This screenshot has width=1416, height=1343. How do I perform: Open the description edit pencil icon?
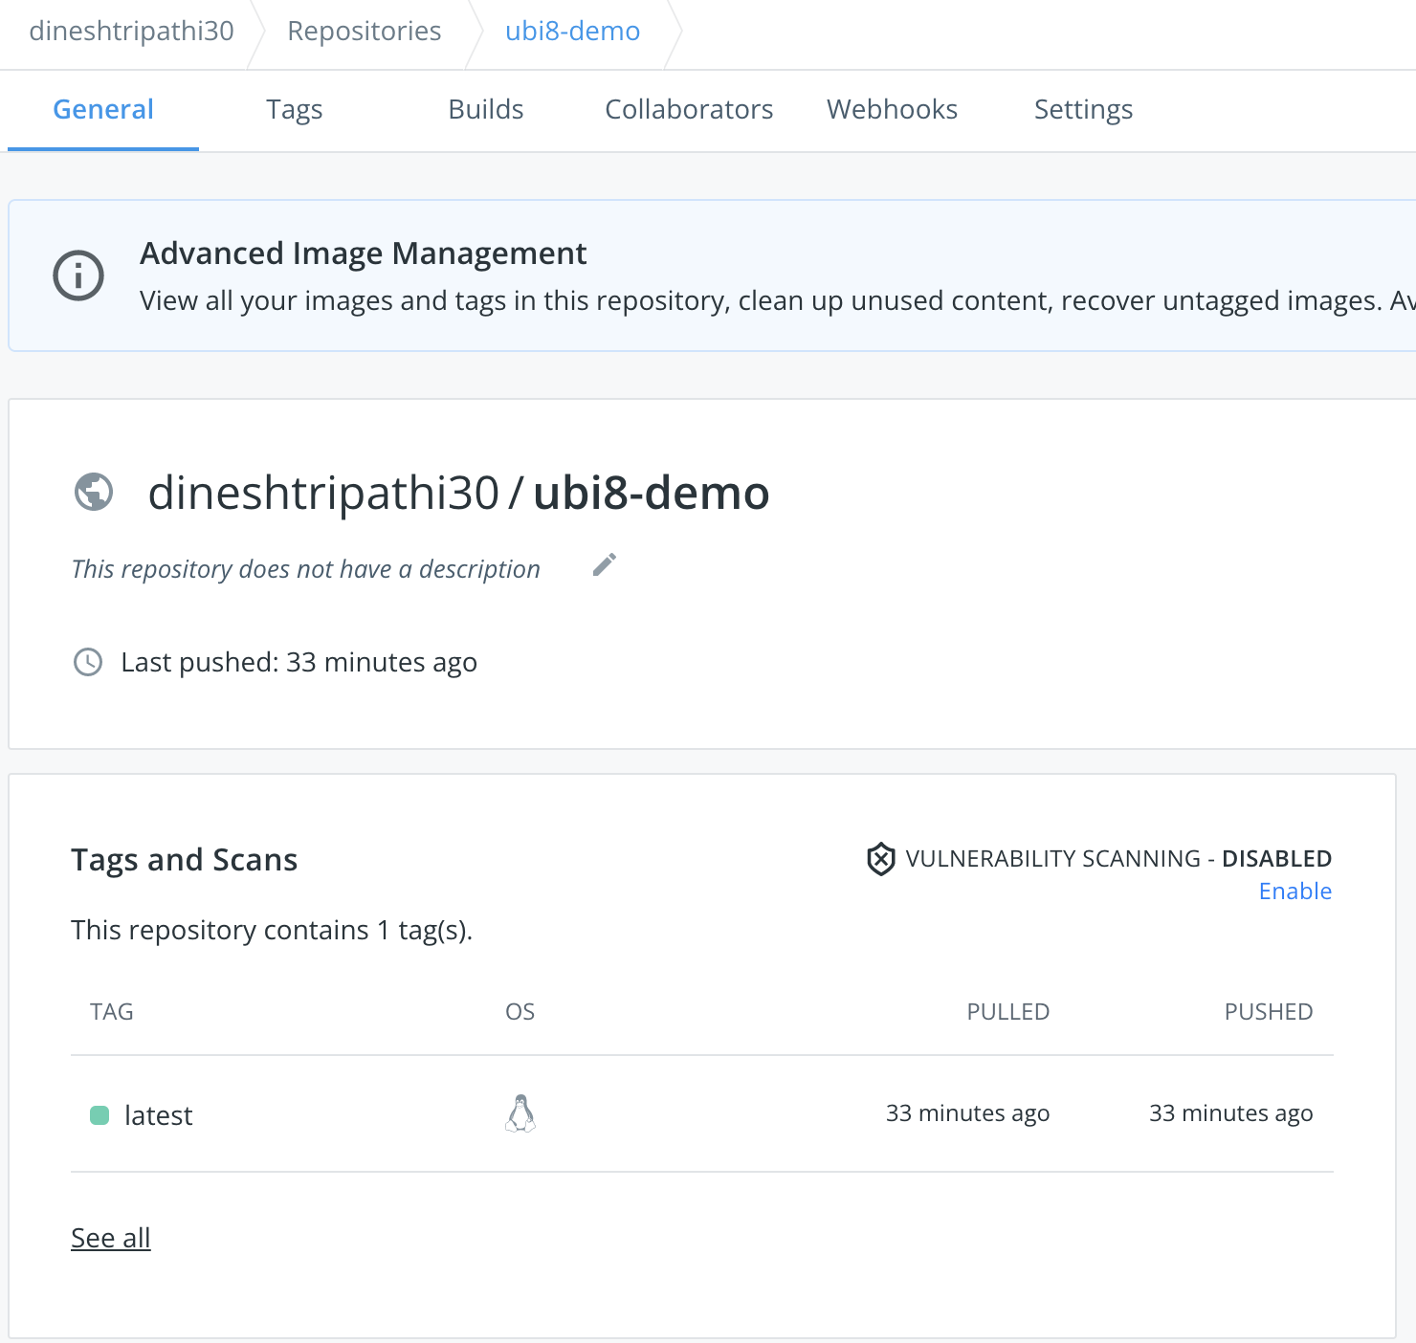pos(603,565)
